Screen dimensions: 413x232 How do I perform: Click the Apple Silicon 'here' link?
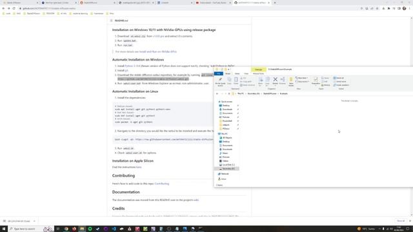[139, 168]
